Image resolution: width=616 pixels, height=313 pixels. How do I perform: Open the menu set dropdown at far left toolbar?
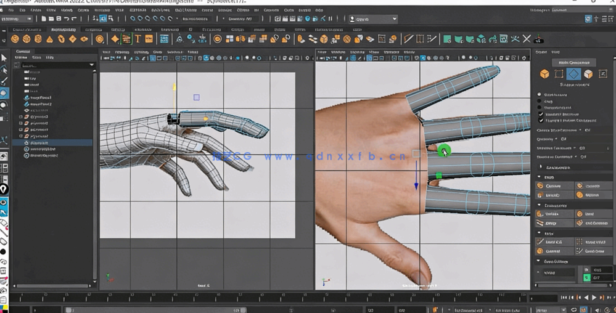[x=17, y=18]
